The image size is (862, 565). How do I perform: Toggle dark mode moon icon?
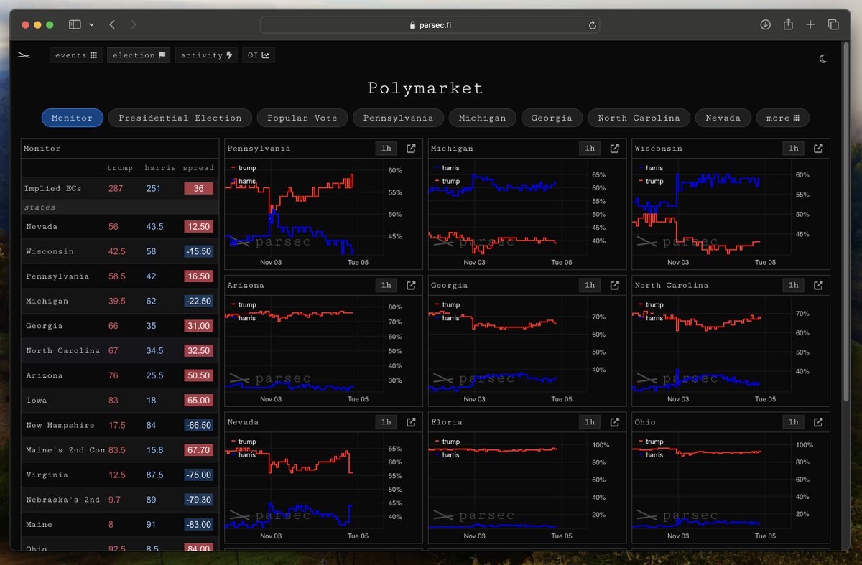[x=823, y=60]
